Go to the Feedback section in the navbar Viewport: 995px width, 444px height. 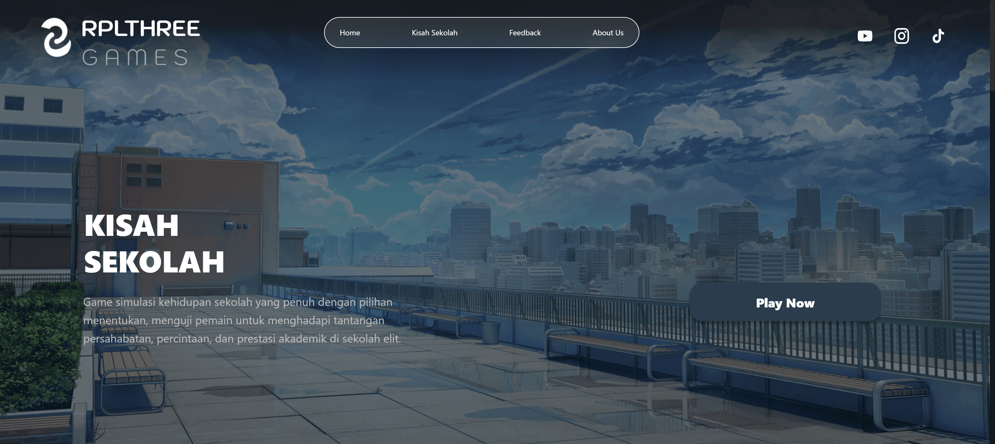(525, 33)
